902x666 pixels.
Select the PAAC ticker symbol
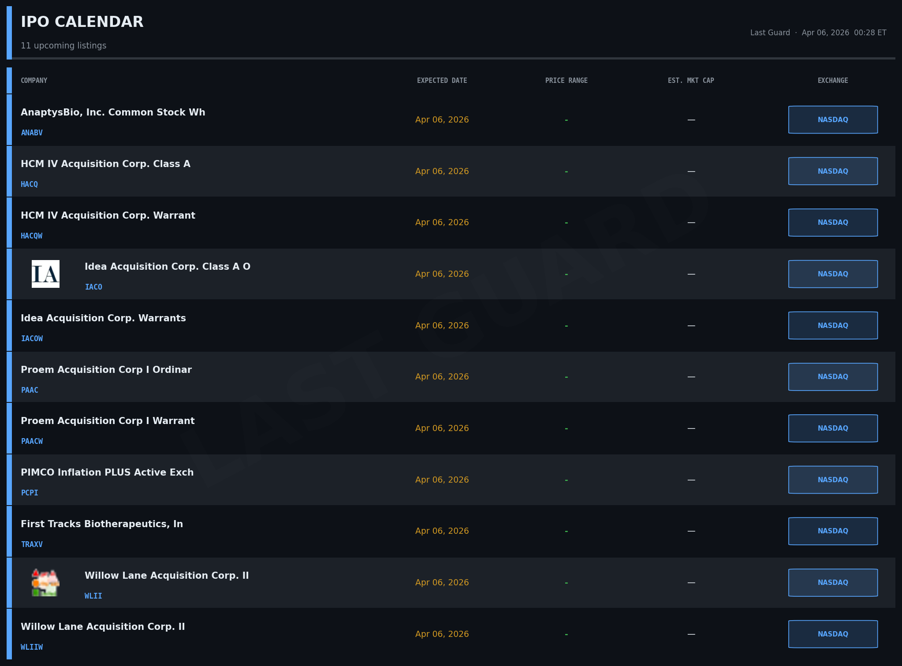(x=30, y=390)
